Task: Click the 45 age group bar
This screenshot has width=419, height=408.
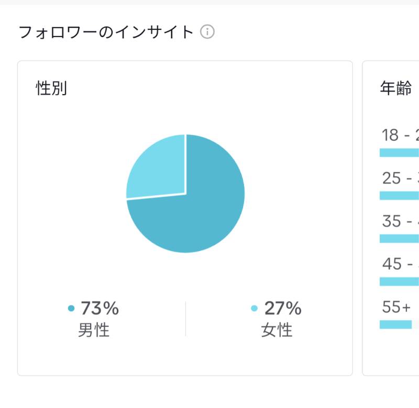Action: coord(399,281)
